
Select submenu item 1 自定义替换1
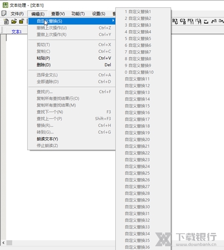point(143,12)
